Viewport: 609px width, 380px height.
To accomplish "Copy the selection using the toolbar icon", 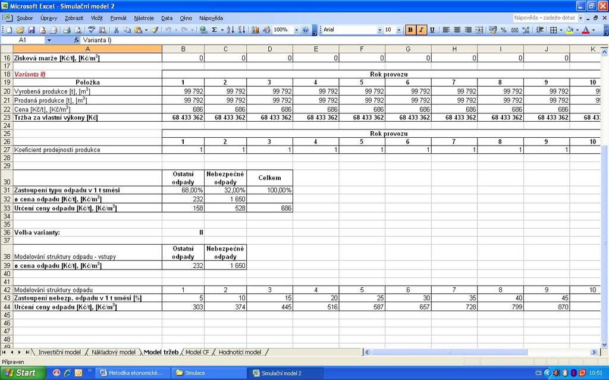I will (x=127, y=30).
